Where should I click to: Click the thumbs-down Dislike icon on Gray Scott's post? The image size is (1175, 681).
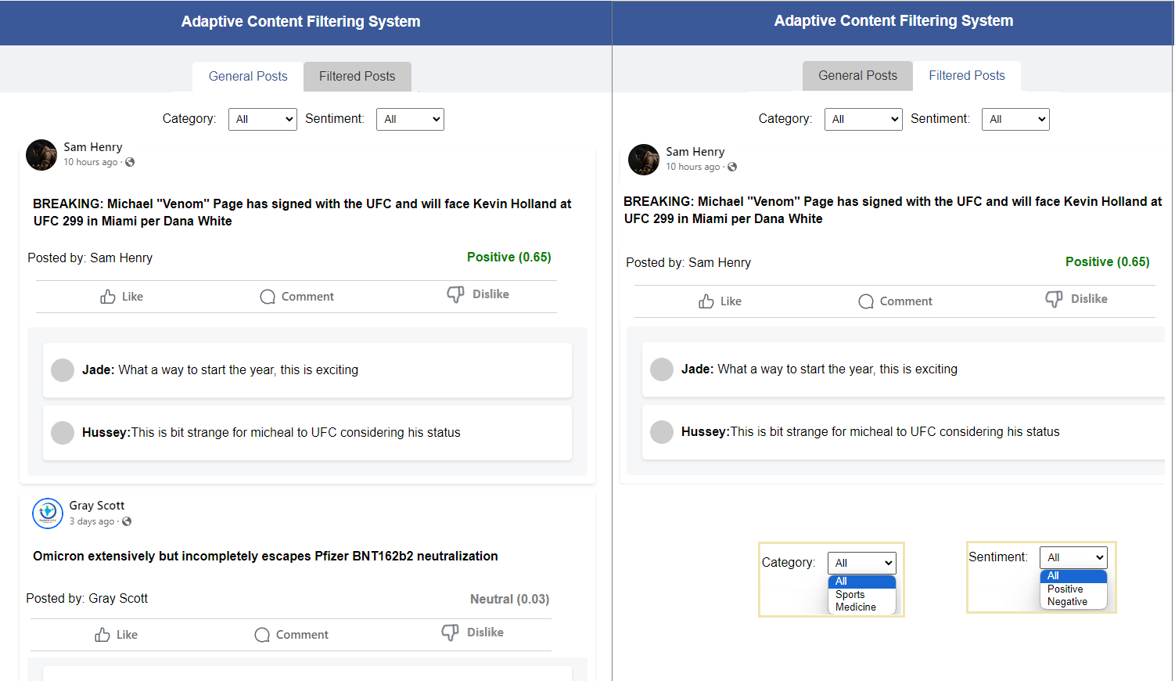click(x=450, y=632)
